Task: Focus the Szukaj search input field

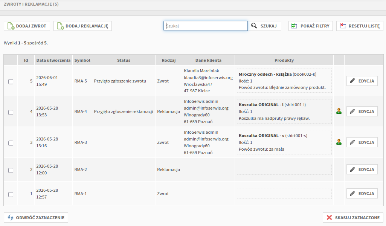Action: click(206, 26)
